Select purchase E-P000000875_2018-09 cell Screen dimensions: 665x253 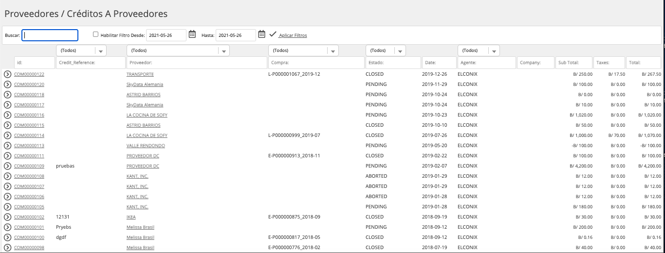click(x=294, y=217)
